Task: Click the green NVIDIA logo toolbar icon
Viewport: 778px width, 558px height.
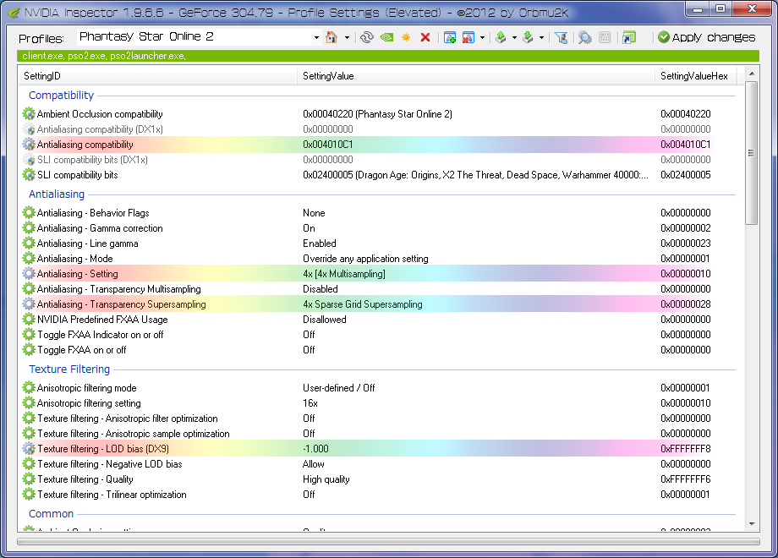Action: coord(386,37)
